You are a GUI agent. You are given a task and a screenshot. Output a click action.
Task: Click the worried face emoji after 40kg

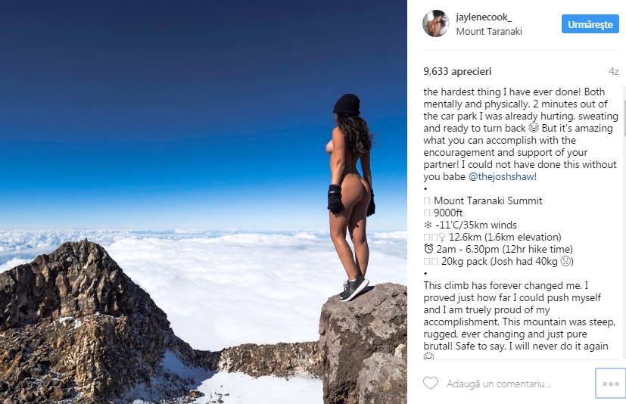pos(565,262)
